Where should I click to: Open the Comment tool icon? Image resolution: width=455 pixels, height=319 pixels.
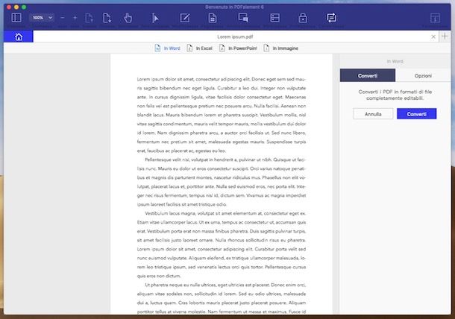[243, 18]
